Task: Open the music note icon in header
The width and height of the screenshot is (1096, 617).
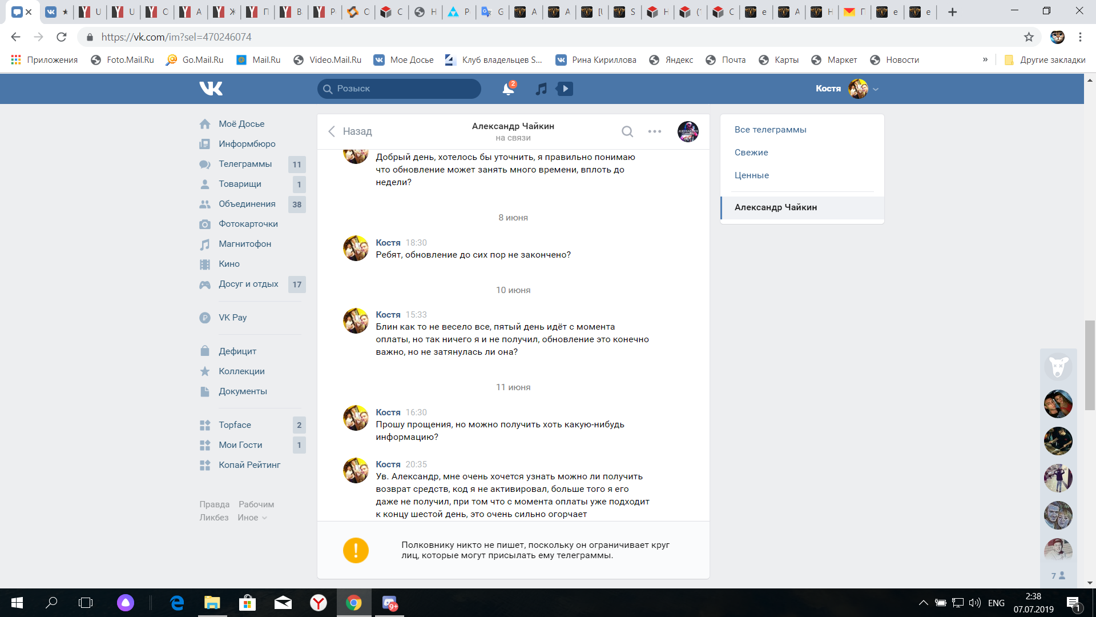Action: 541,89
